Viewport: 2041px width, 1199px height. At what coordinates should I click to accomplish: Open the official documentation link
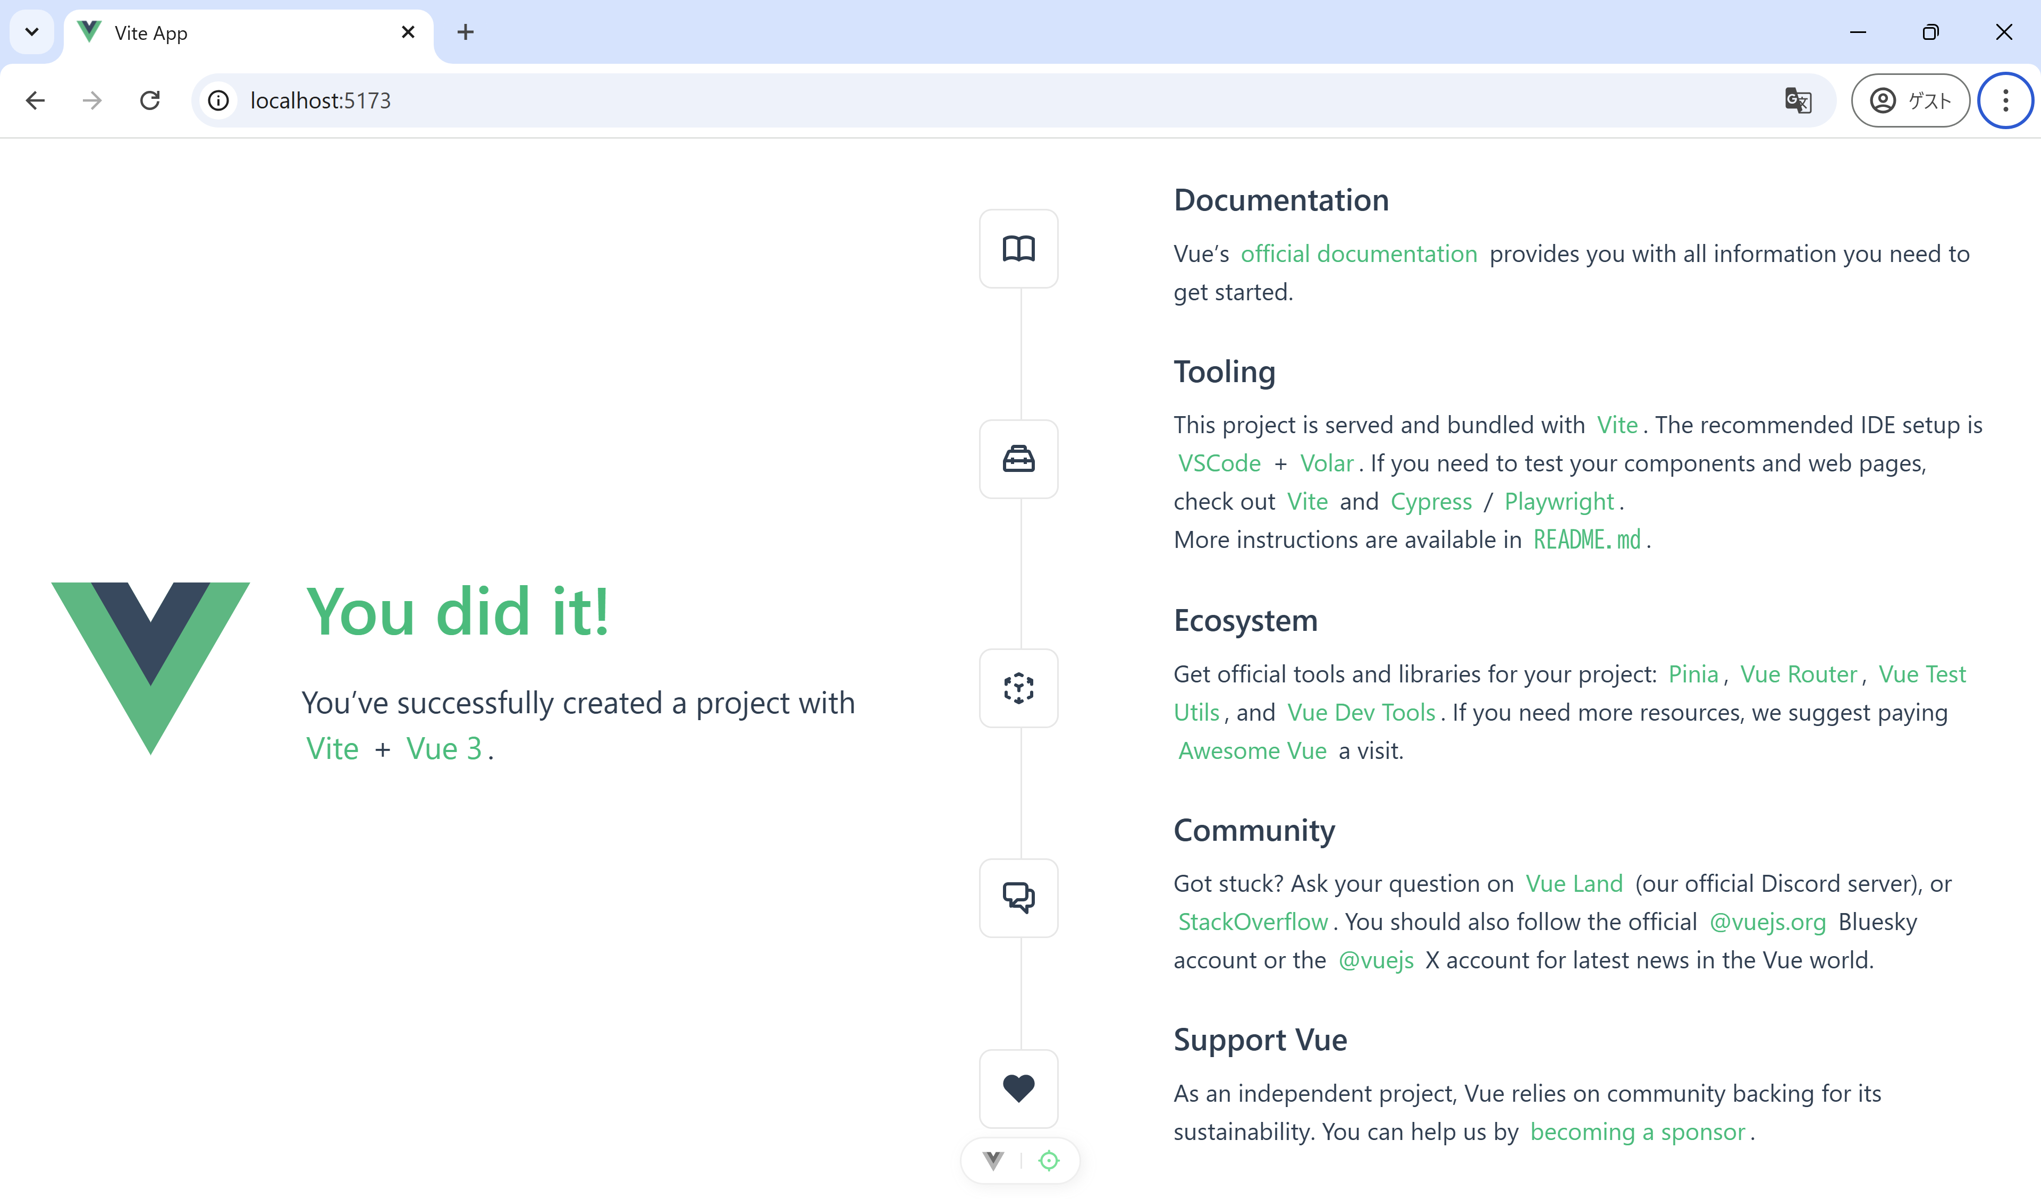click(1359, 254)
